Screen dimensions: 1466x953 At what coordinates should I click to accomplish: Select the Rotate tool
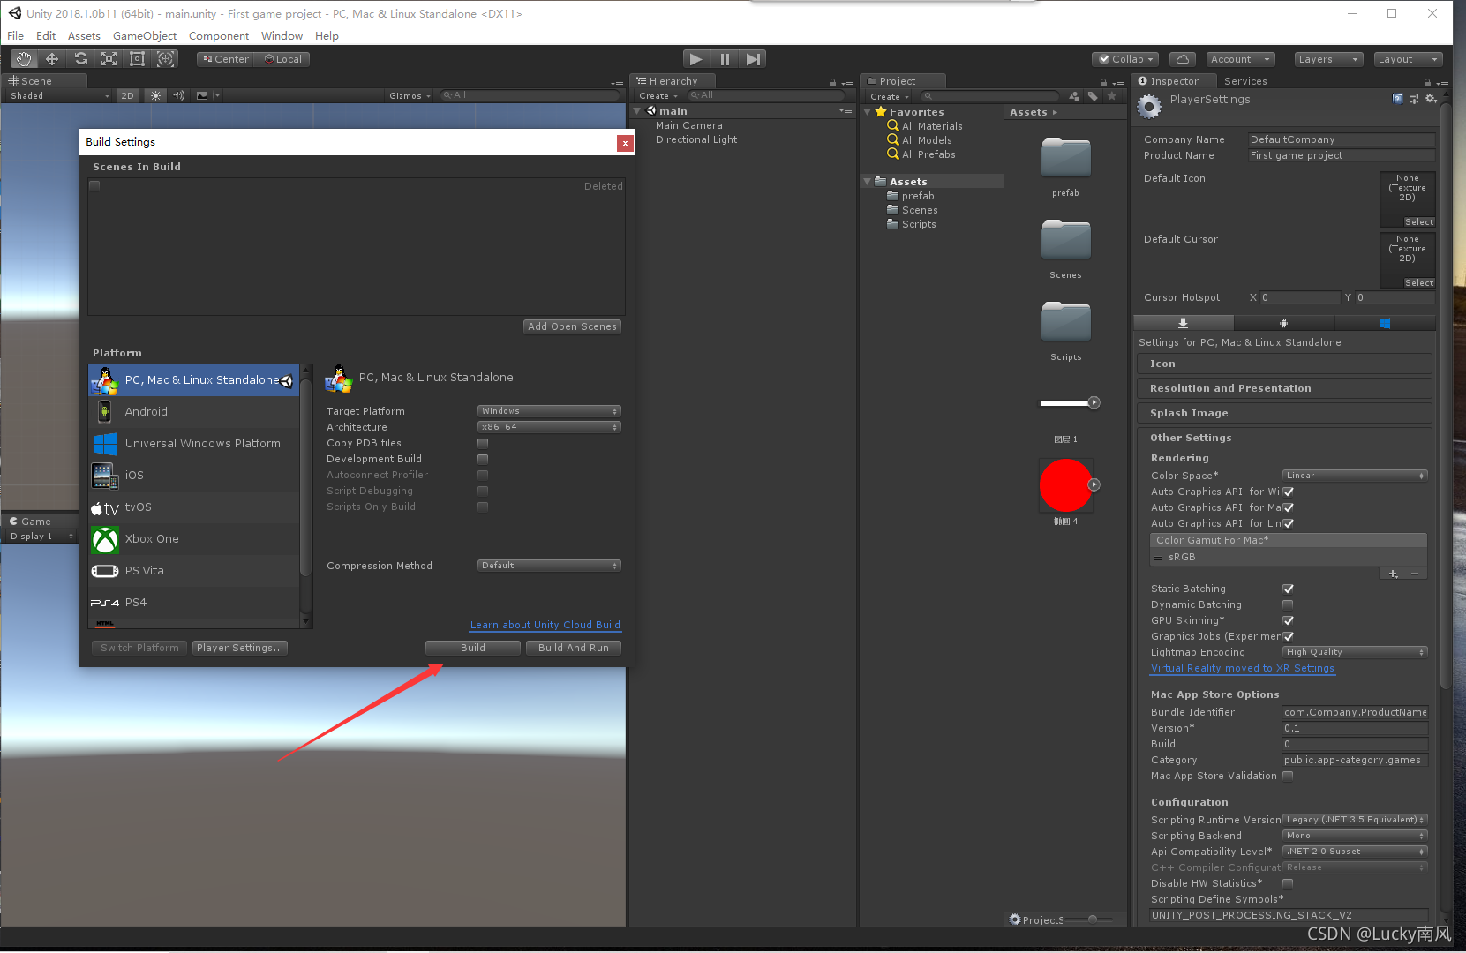click(x=80, y=59)
